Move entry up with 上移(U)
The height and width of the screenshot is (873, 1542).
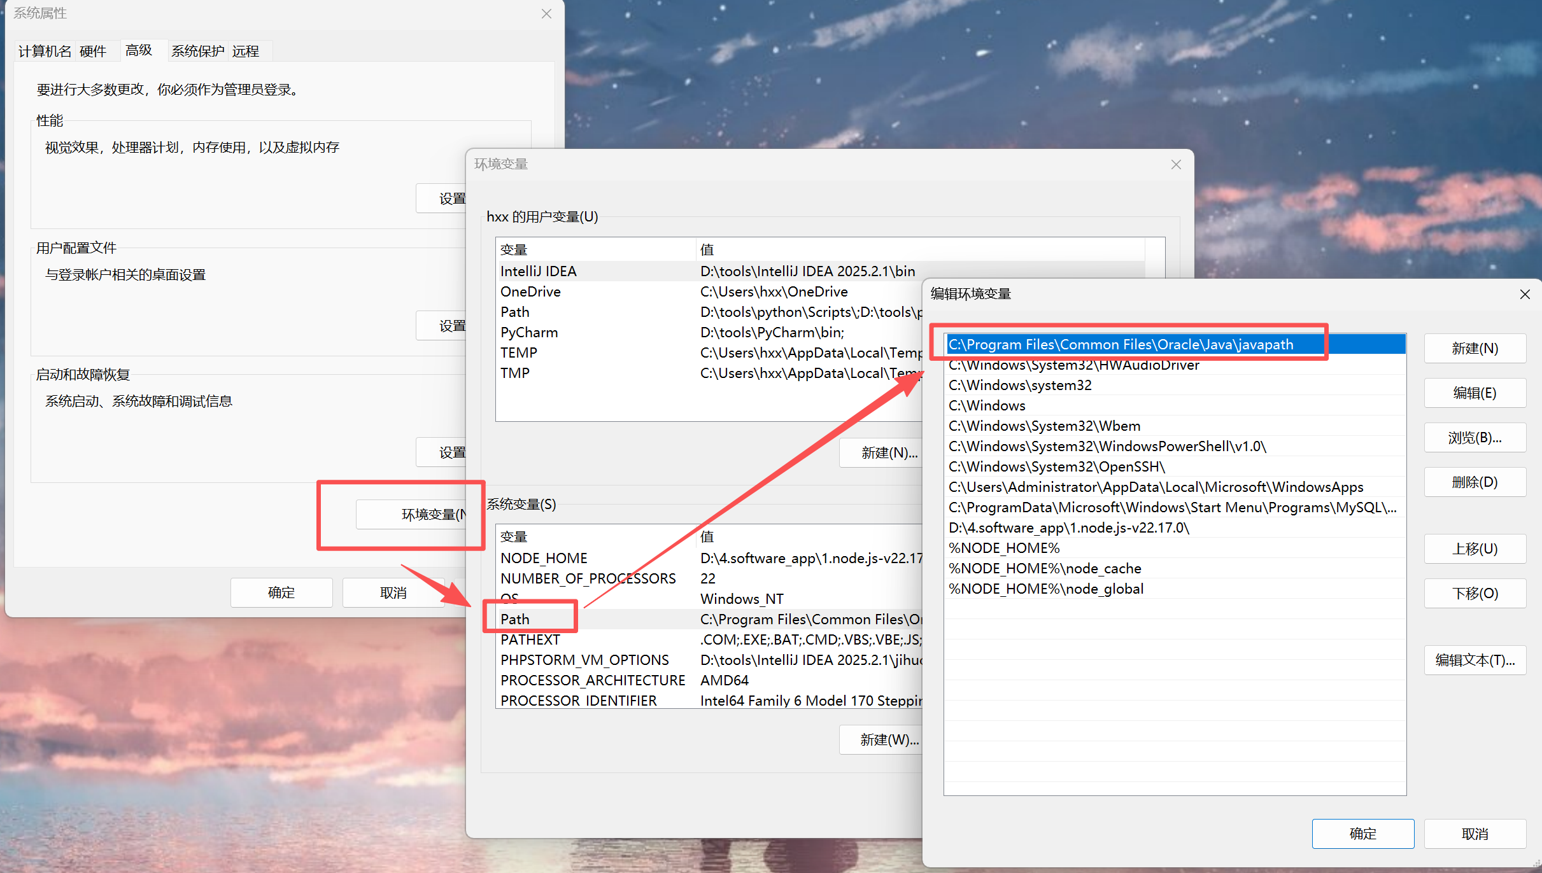point(1474,549)
